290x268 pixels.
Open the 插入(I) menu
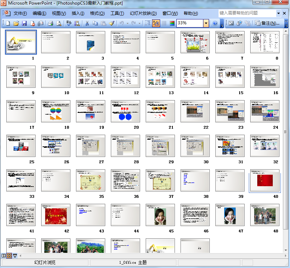(78, 13)
